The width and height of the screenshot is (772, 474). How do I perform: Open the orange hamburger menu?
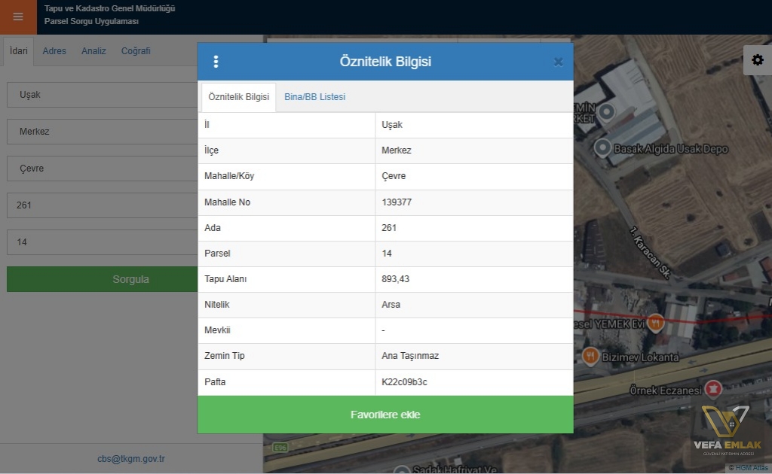click(18, 17)
